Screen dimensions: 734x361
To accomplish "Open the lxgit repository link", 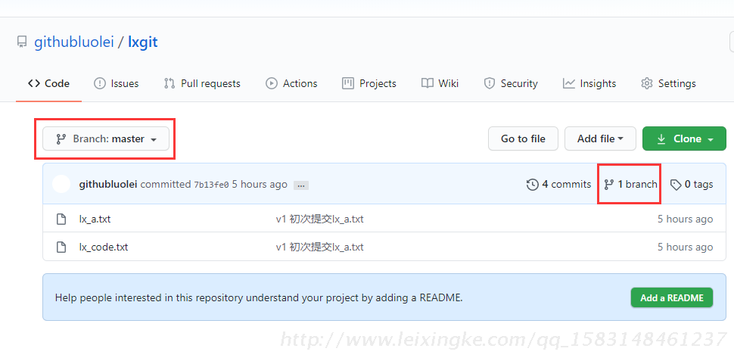I will [x=143, y=42].
